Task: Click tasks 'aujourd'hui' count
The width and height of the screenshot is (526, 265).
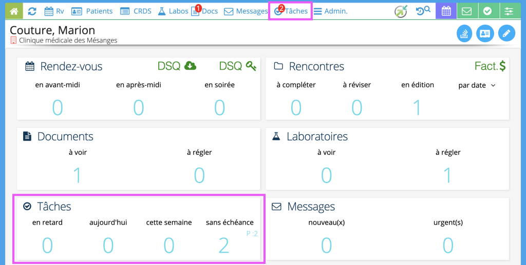Action: point(108,245)
